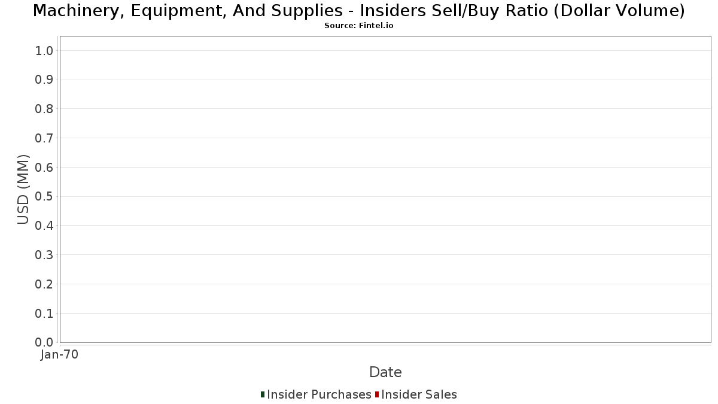
Task: Select the 0.6 y-axis tick label
Action: point(45,168)
